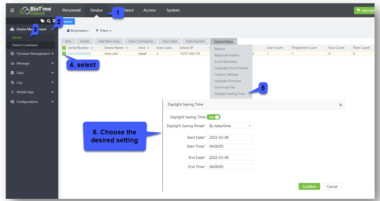Click the Firmware Management sidebar icon
This screenshot has height=201, width=380.
click(13, 54)
